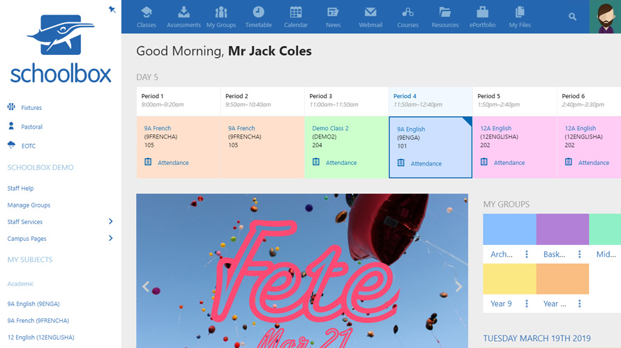This screenshot has width=621, height=348.
Task: Click the Schoolbox logo
Action: click(x=61, y=49)
